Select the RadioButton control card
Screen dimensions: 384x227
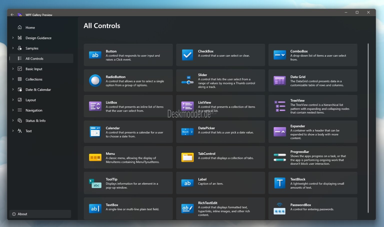pos(128,80)
